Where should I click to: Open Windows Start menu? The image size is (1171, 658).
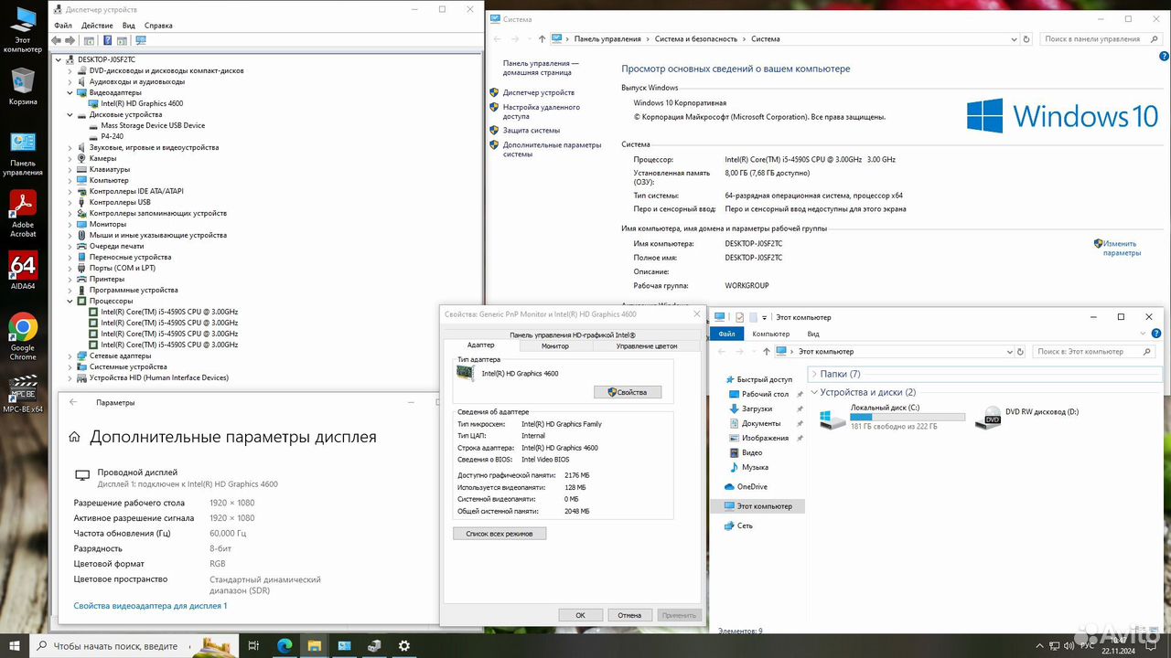(16, 645)
